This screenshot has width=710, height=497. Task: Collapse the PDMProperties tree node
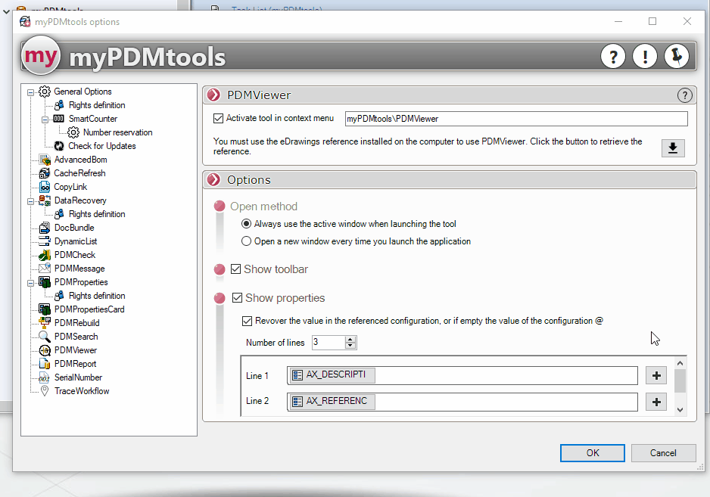tap(31, 282)
